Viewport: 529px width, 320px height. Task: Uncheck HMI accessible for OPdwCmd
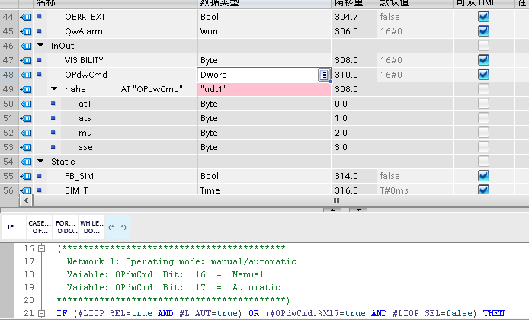click(x=483, y=75)
